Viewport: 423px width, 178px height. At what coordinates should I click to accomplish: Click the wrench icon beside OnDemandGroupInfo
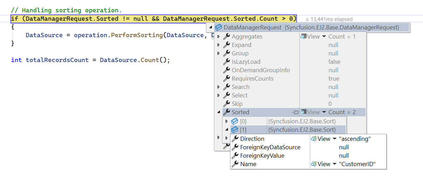point(226,70)
